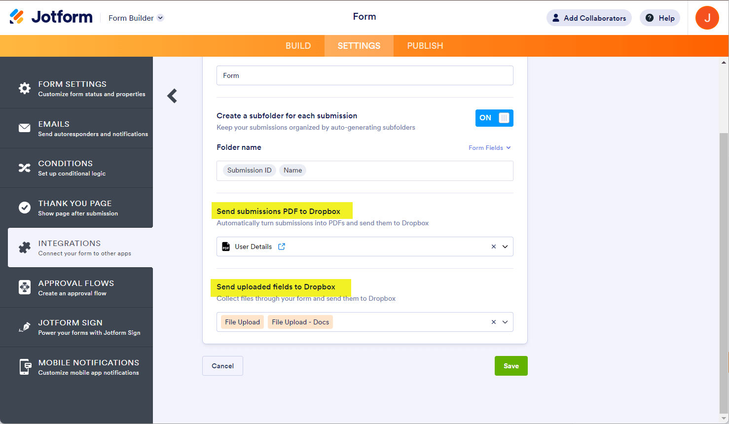Click the Cancel button
Screen dimensions: 729x424
point(222,366)
